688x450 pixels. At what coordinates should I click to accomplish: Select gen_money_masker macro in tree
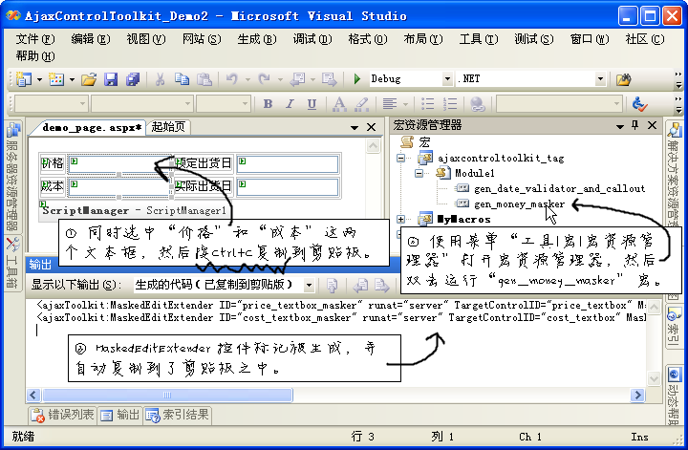pos(520,204)
